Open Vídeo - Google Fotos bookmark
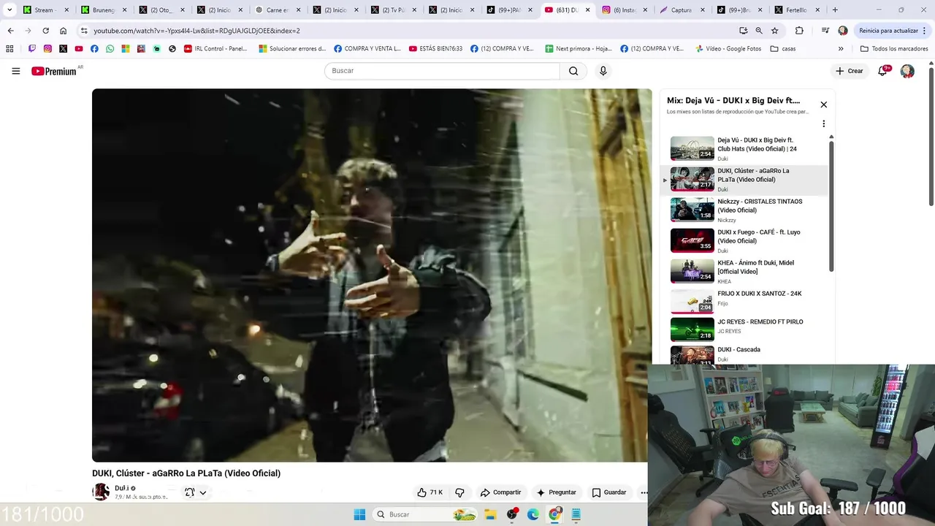 [x=728, y=49]
